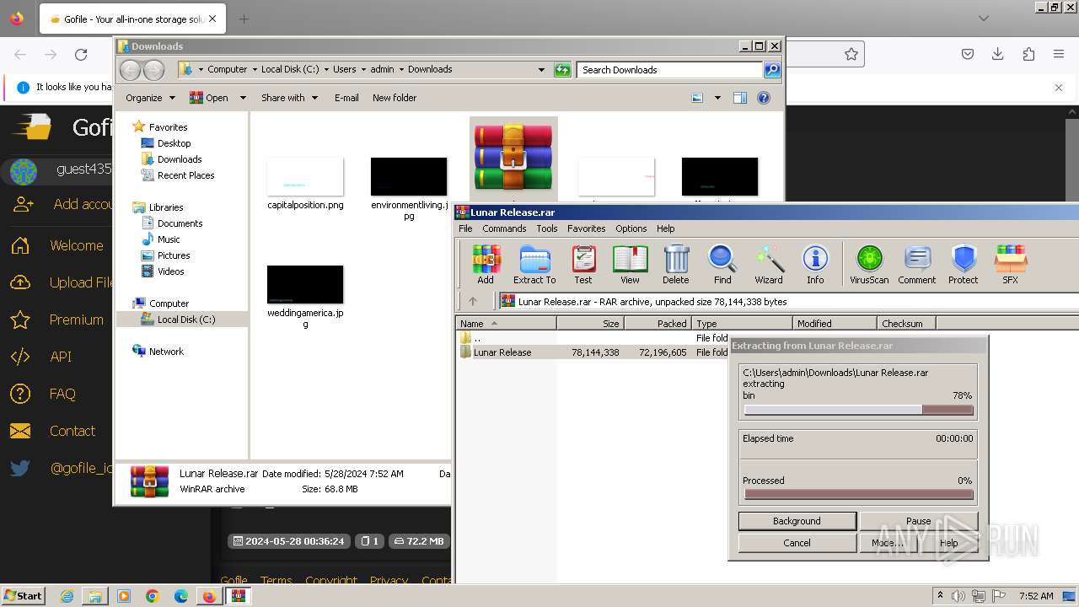Reload the Firefox page
The height and width of the screenshot is (607, 1079).
pos(81,55)
